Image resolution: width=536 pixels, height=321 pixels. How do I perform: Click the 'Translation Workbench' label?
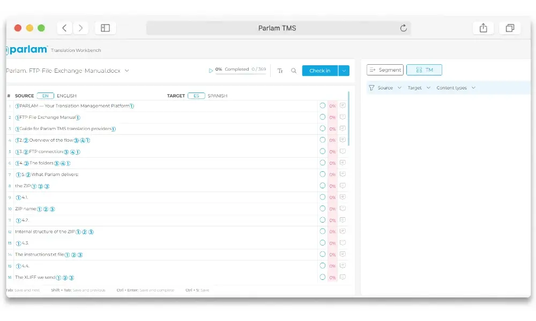click(76, 50)
